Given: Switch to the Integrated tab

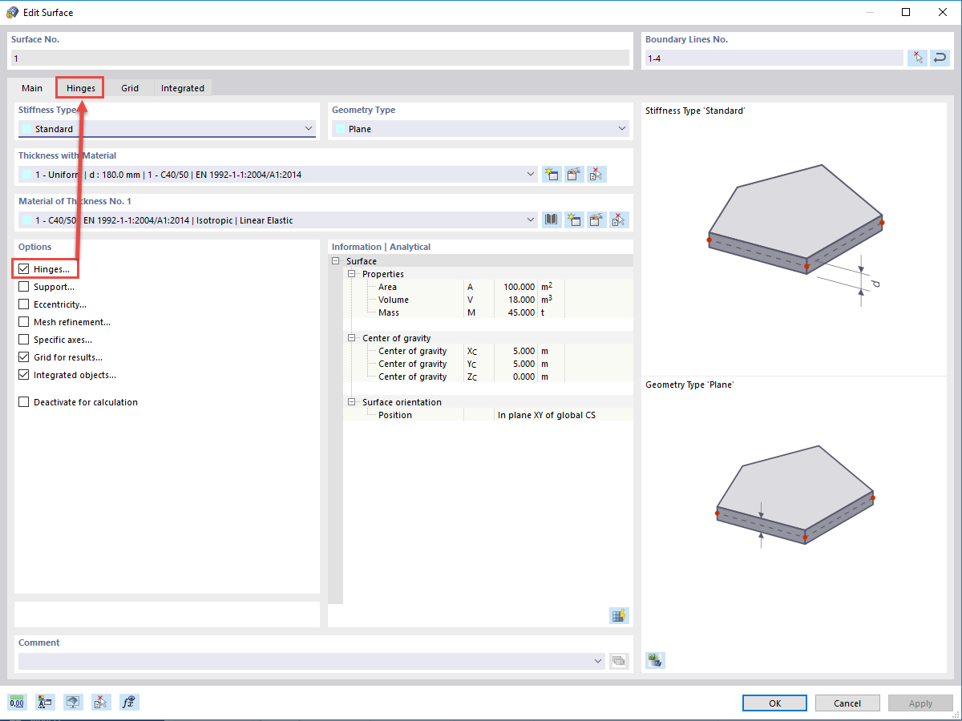Looking at the screenshot, I should click(x=183, y=87).
